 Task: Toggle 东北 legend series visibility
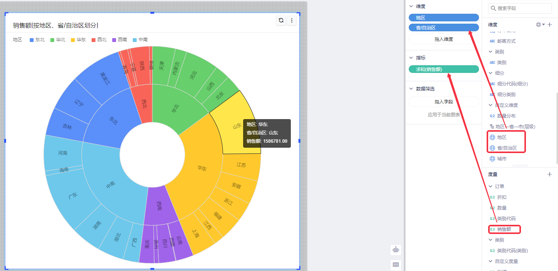click(37, 40)
